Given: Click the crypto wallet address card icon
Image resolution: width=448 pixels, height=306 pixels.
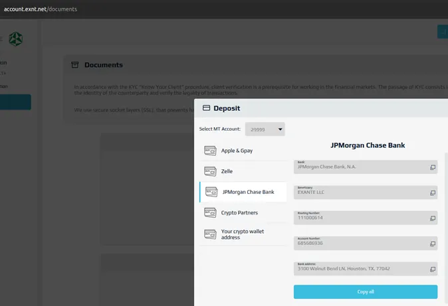Looking at the screenshot, I should [210, 234].
